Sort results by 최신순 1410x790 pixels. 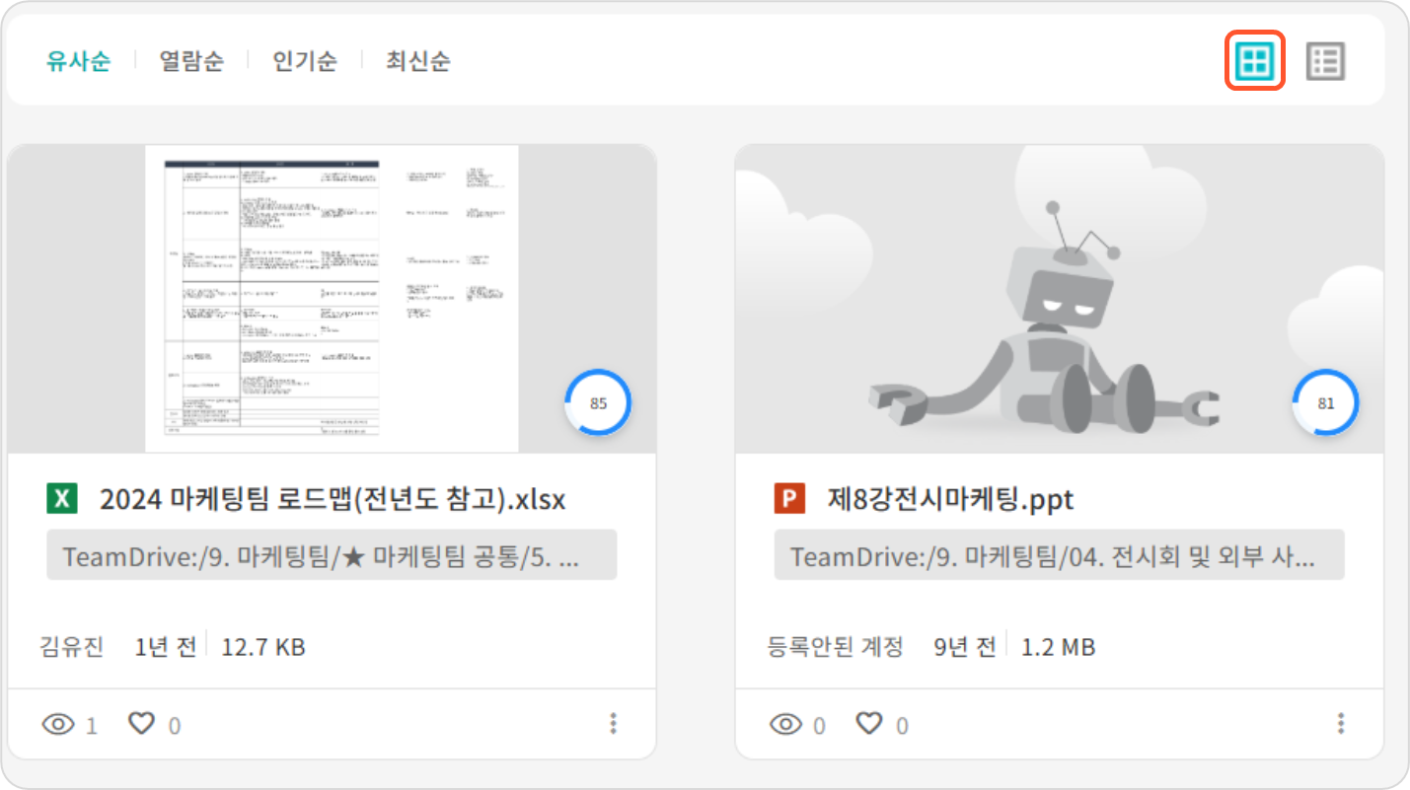[418, 61]
